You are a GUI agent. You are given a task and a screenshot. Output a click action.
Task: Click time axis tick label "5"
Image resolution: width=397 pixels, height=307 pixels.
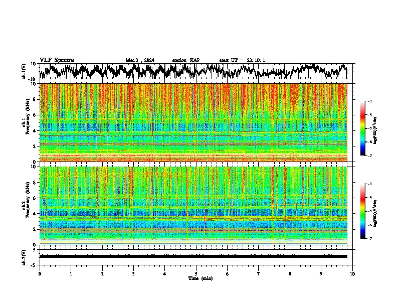point(196,274)
